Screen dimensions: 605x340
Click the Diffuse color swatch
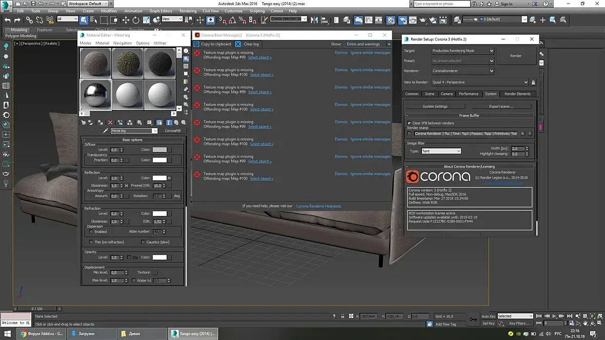click(x=159, y=150)
